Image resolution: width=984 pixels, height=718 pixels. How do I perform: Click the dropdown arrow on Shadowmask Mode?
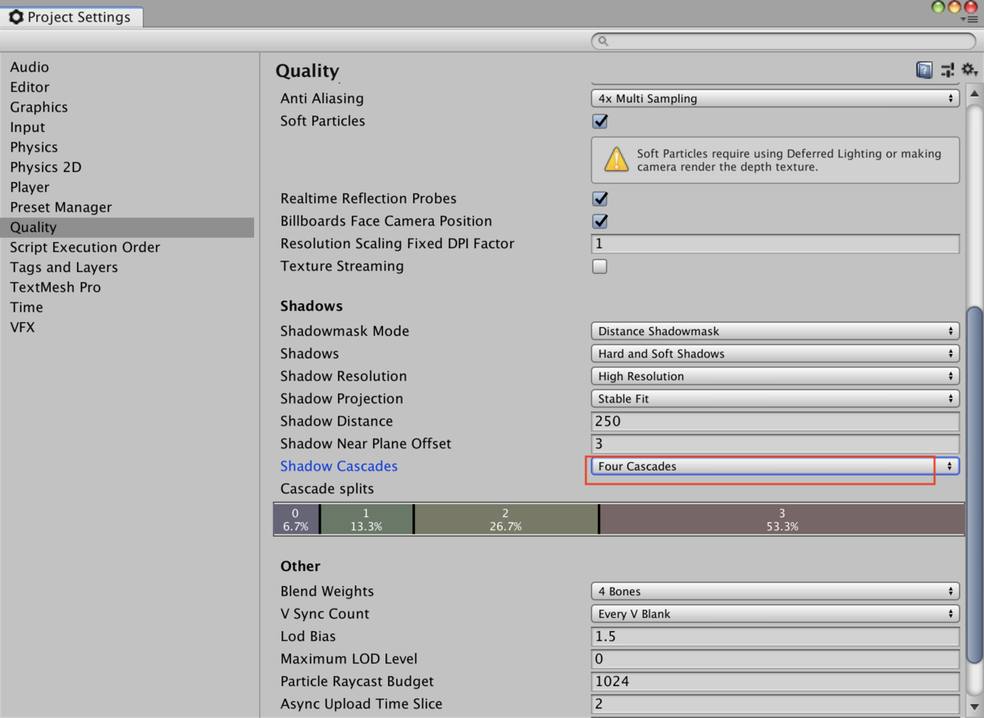click(x=951, y=330)
